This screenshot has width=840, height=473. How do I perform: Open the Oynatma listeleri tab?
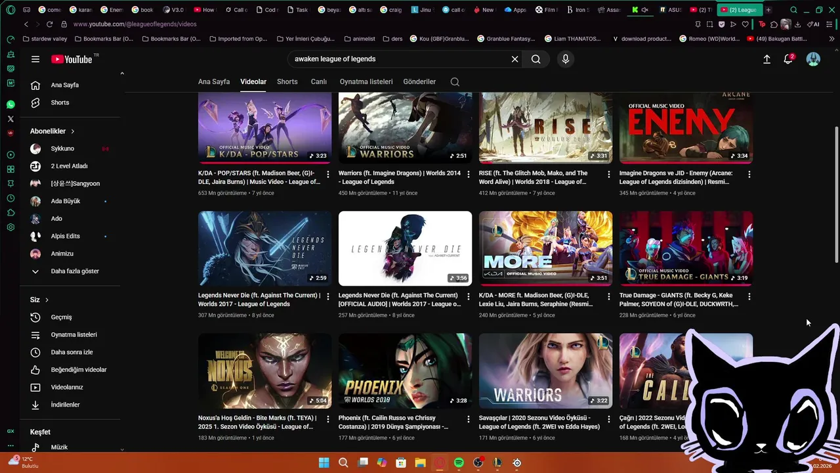point(366,82)
